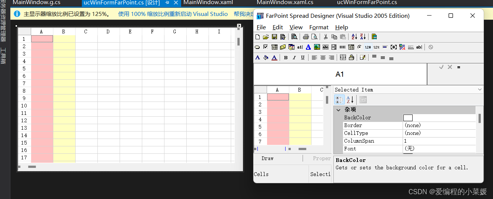Set the rich text cell type
The image size is (493, 199).
click(x=402, y=47)
